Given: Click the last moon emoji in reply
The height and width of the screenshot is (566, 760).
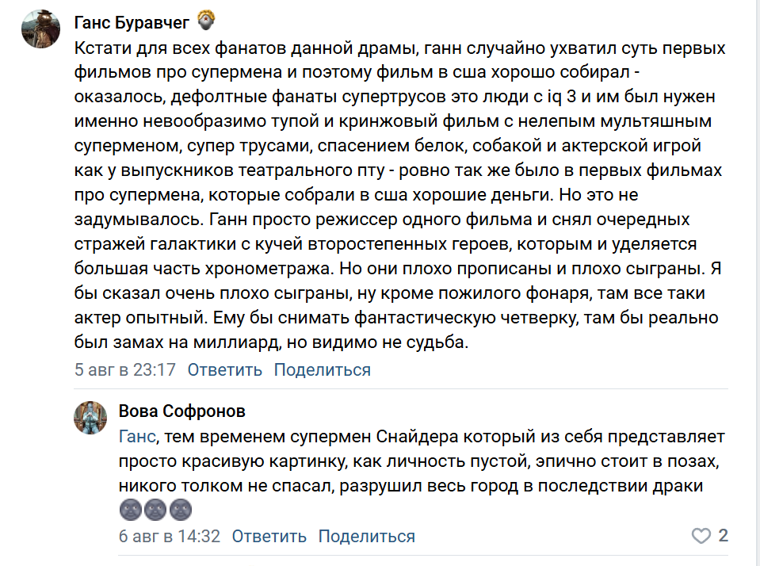Looking at the screenshot, I should [x=181, y=508].
